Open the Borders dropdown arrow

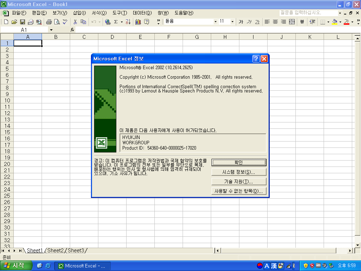pyautogui.click(x=328, y=22)
